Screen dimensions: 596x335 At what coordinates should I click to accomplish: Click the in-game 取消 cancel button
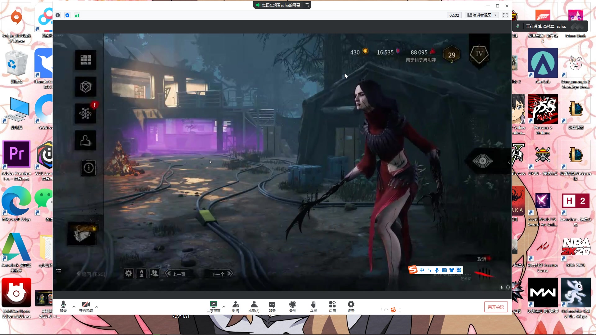coord(482,259)
